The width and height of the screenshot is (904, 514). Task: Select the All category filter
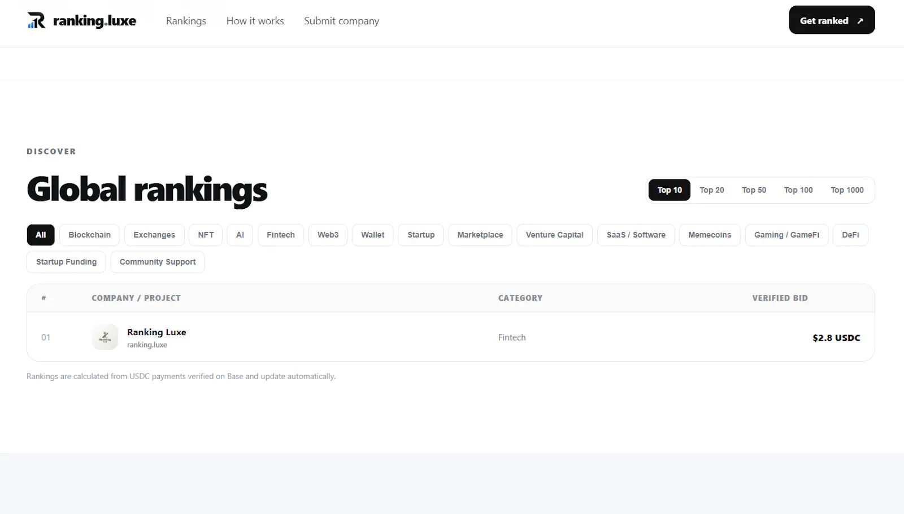tap(41, 235)
